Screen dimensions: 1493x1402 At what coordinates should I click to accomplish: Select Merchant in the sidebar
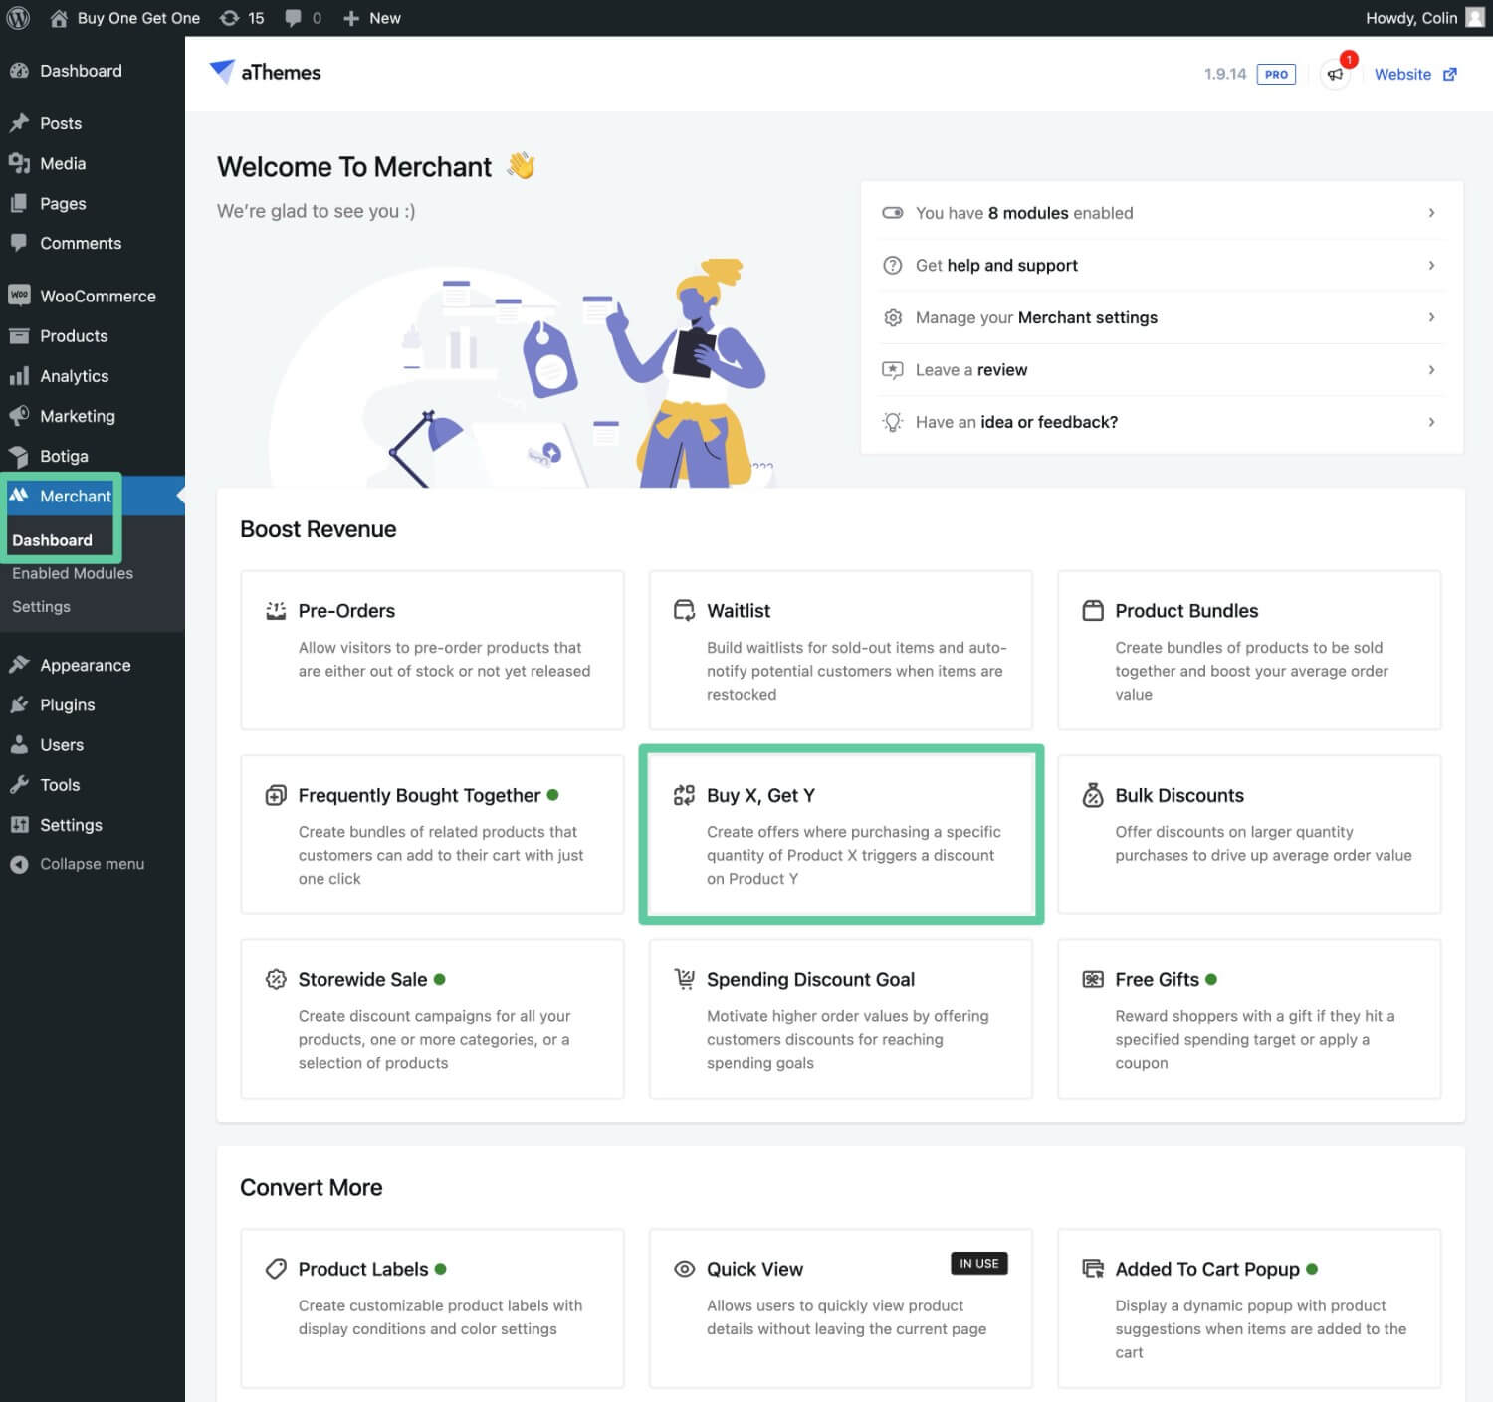tap(92, 496)
